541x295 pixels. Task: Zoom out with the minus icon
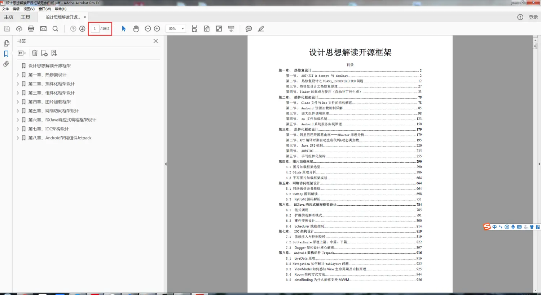[148, 28]
